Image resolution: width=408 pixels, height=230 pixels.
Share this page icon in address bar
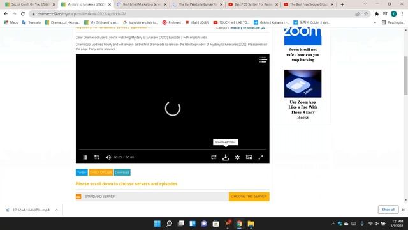pos(357,14)
